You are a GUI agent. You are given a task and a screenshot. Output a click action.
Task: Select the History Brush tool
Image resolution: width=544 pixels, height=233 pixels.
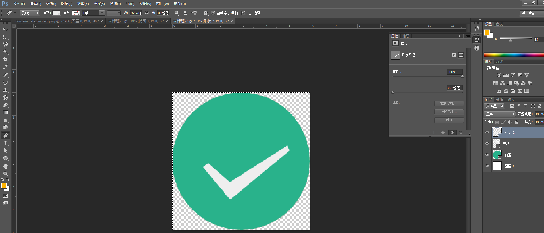pos(5,98)
